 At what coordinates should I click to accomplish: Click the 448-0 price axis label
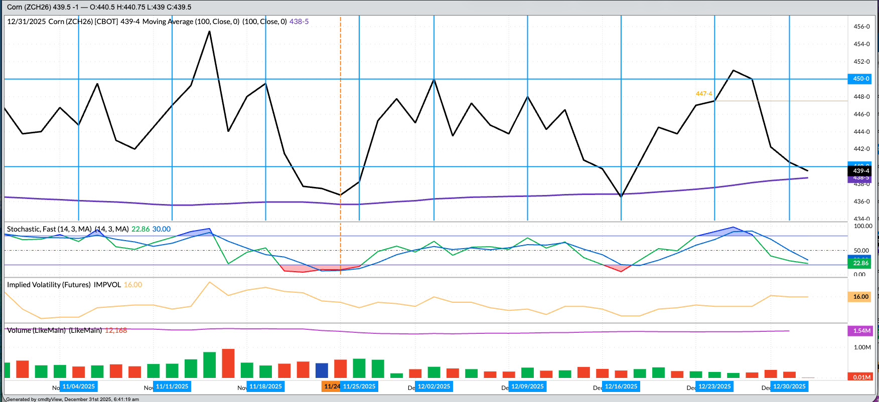pyautogui.click(x=861, y=97)
